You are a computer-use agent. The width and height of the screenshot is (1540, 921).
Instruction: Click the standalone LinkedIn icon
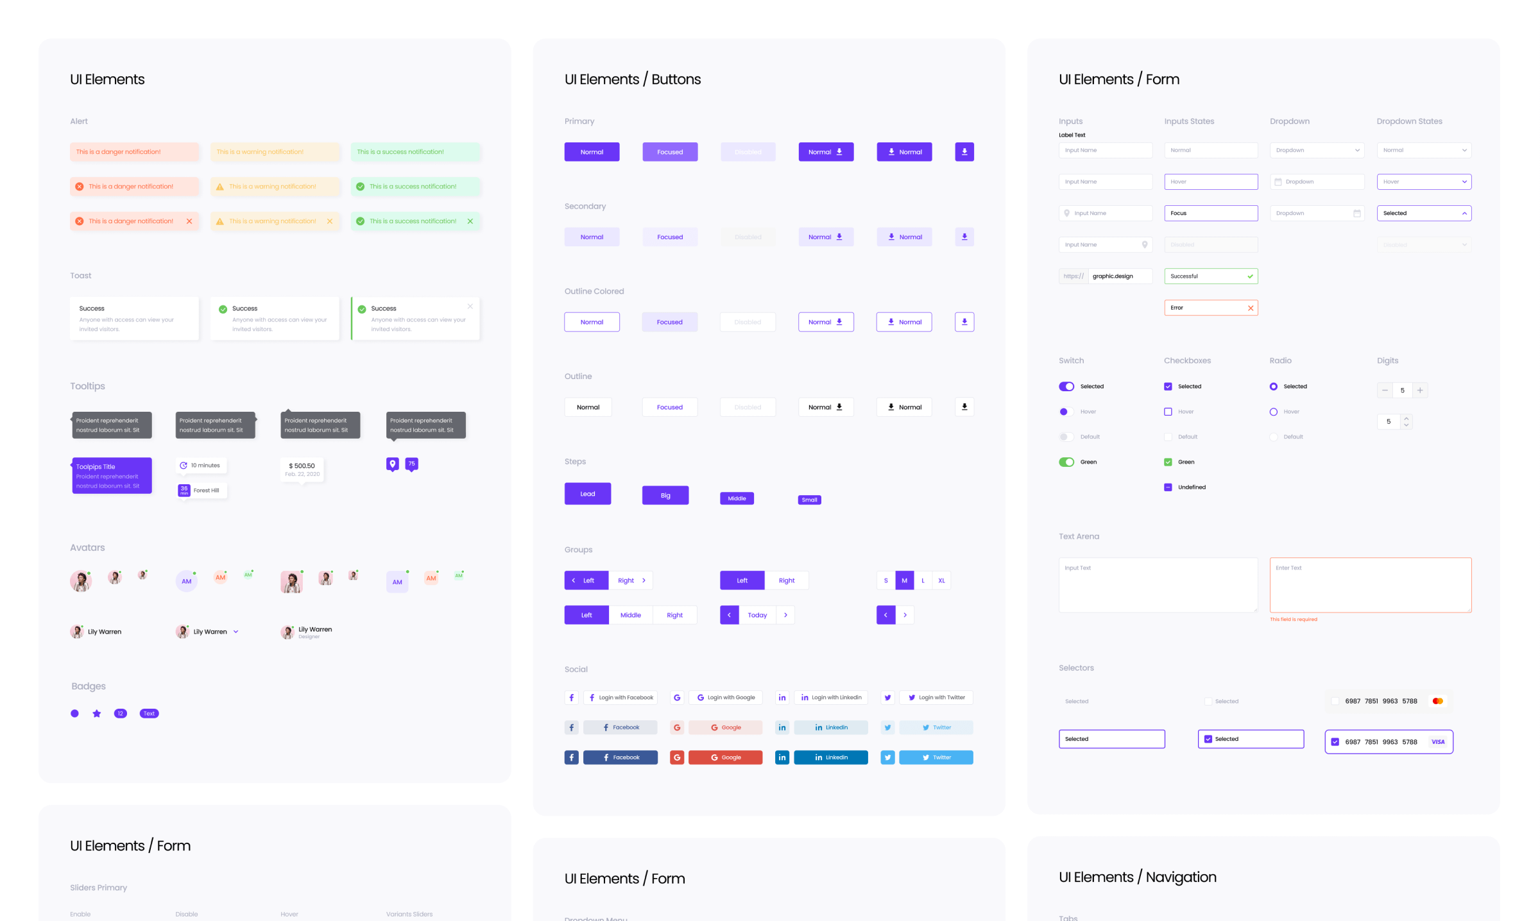[x=782, y=697]
